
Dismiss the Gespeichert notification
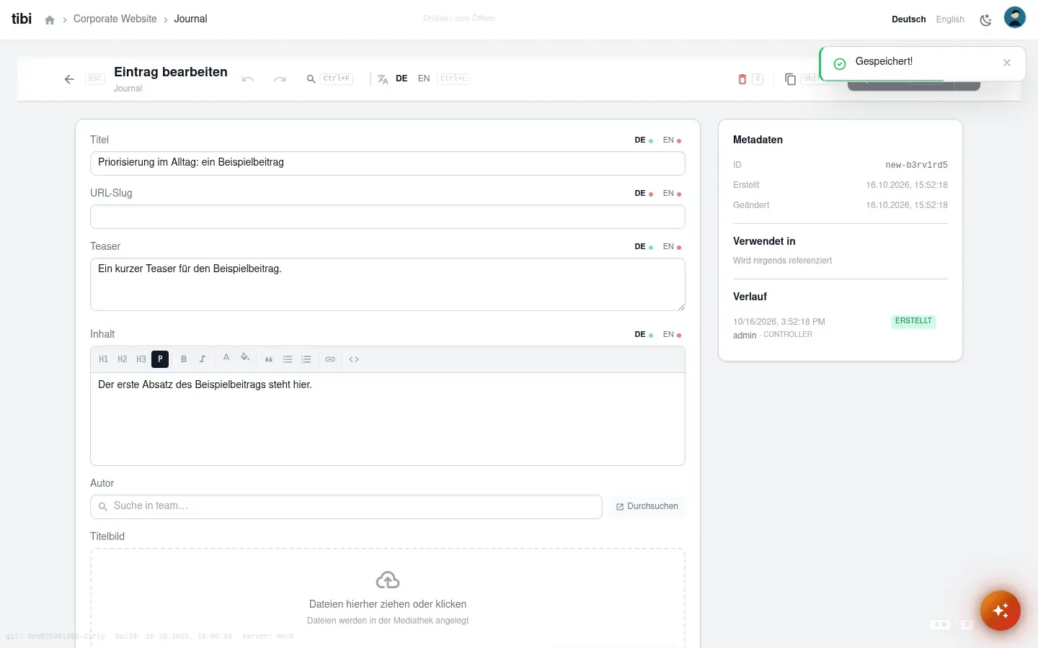1007,63
